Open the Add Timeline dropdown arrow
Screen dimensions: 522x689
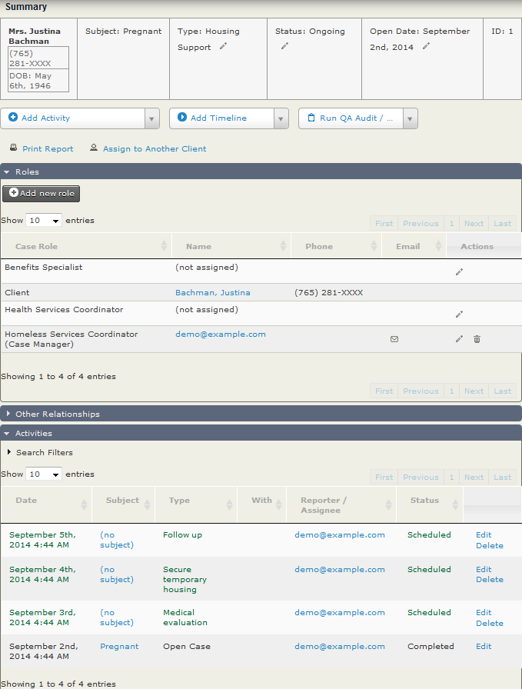281,118
